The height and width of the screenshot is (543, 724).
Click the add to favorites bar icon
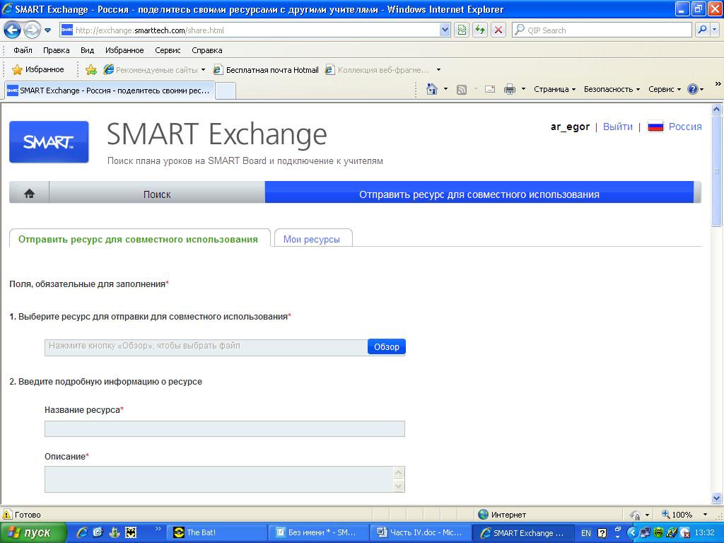point(91,70)
